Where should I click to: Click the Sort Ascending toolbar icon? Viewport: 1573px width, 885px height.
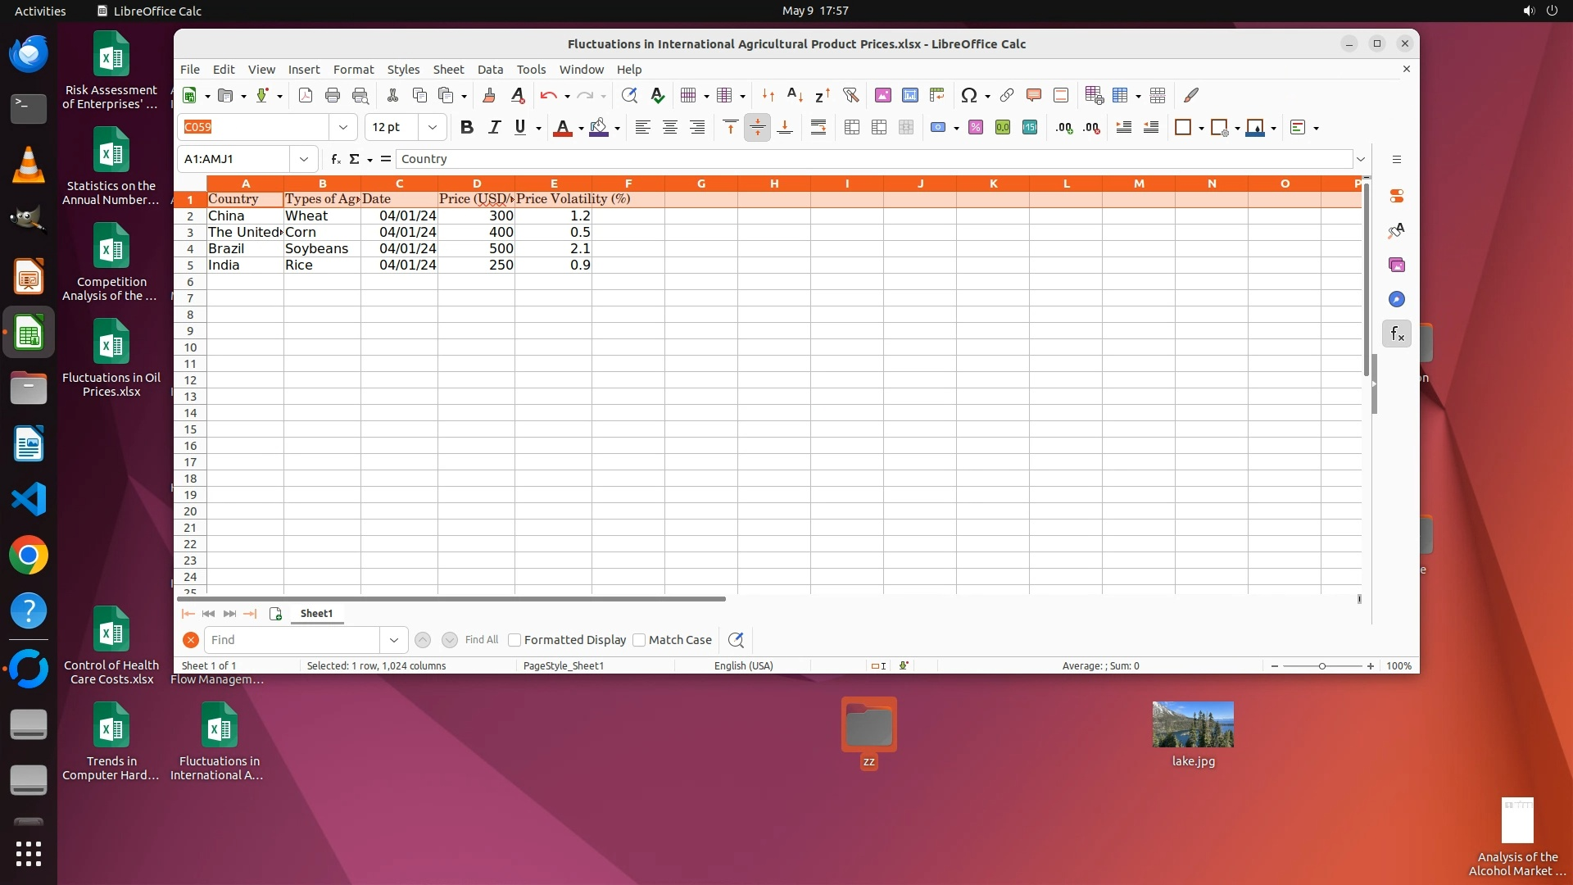[x=794, y=96]
